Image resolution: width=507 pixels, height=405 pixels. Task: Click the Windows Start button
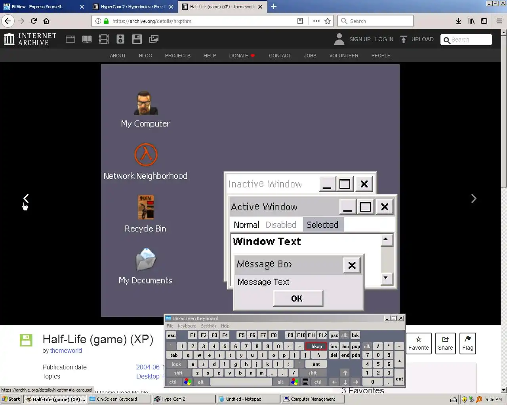click(11, 399)
